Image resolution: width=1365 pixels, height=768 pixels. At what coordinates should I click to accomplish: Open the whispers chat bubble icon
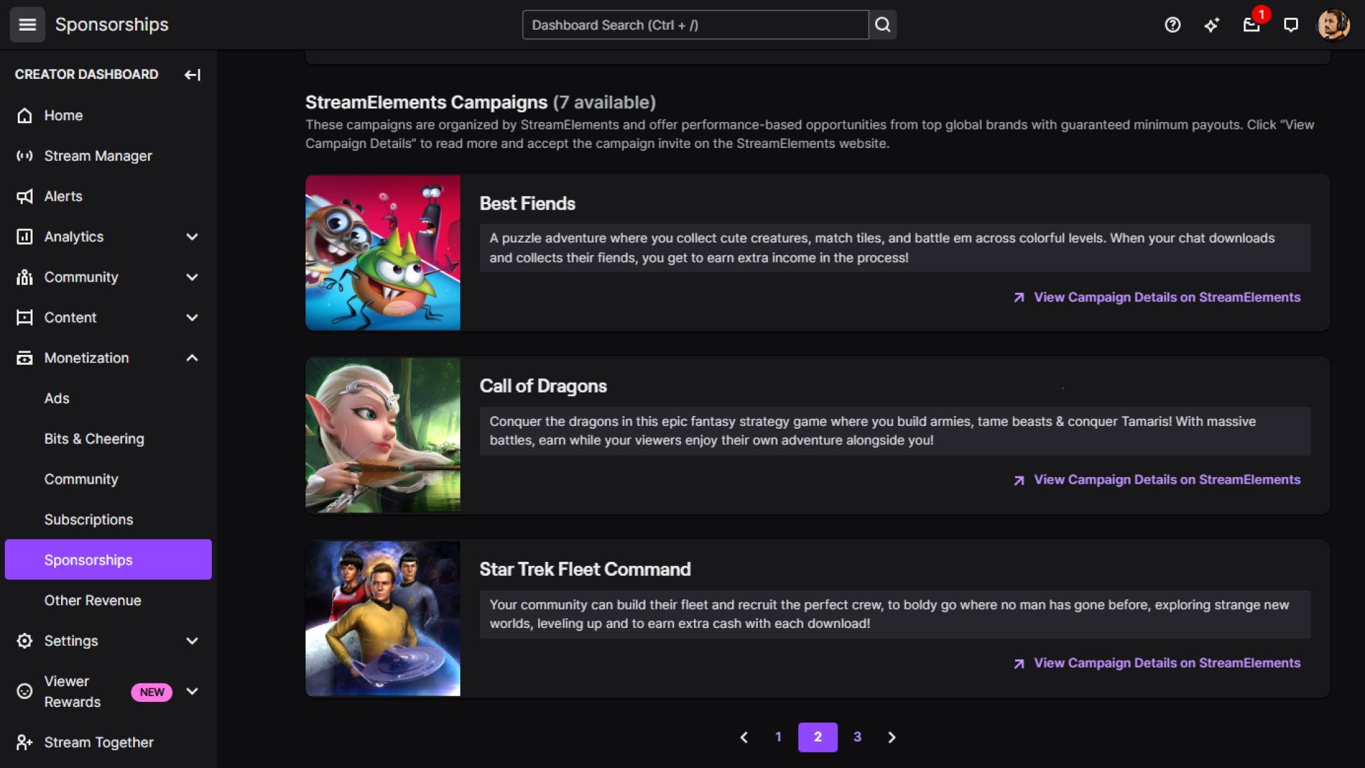coord(1291,25)
